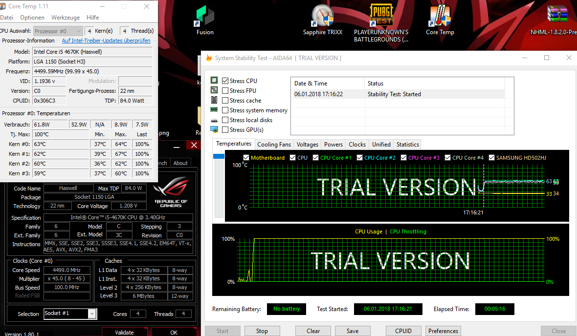Save the stability test results

click(353, 331)
